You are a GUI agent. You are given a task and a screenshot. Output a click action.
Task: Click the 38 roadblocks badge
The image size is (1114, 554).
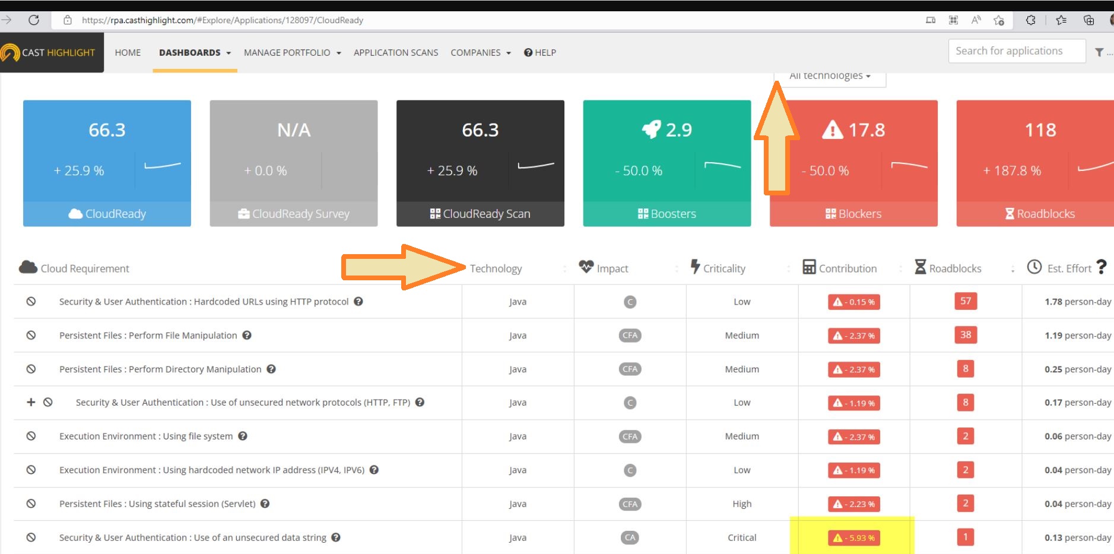[x=966, y=335]
